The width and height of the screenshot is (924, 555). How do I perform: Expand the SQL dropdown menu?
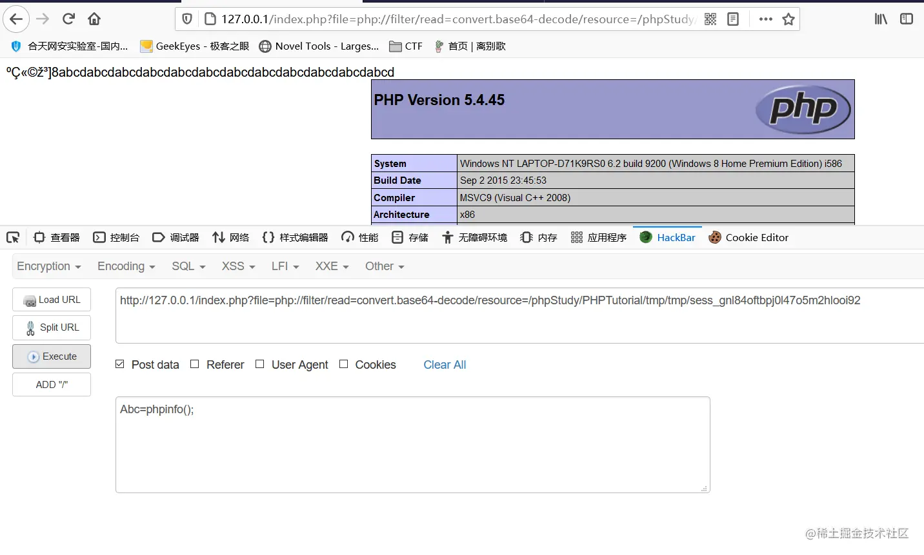188,266
